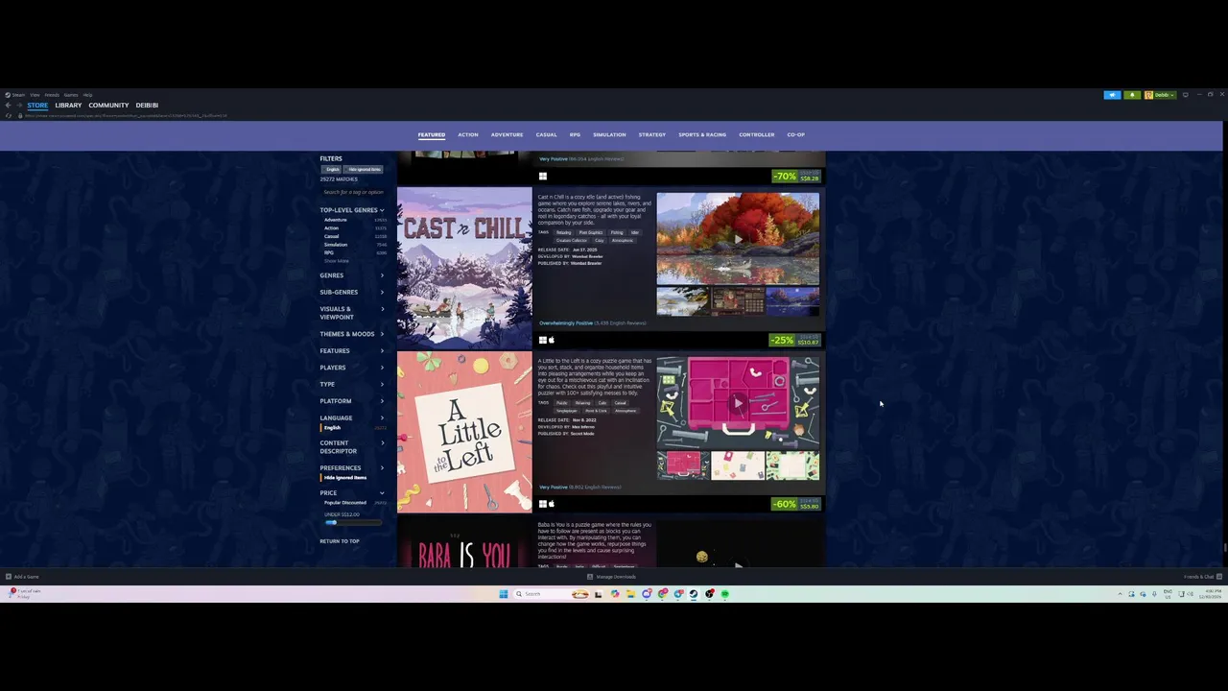The image size is (1228, 691).
Task: Click Show More under top-level genres
Action: pos(337,261)
